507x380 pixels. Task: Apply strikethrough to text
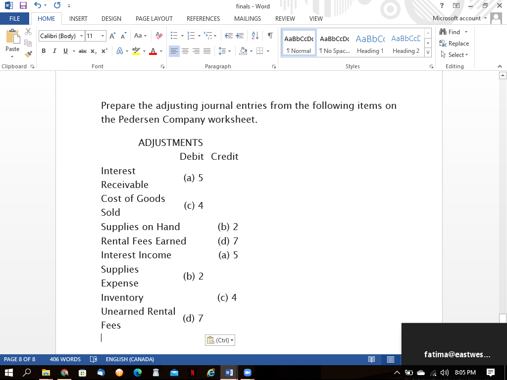click(x=82, y=50)
